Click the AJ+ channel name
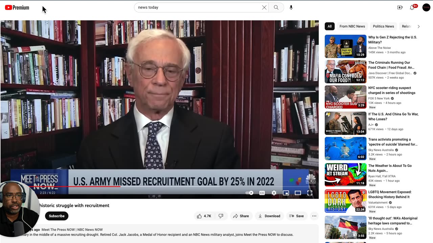The image size is (433, 243). coord(371,125)
